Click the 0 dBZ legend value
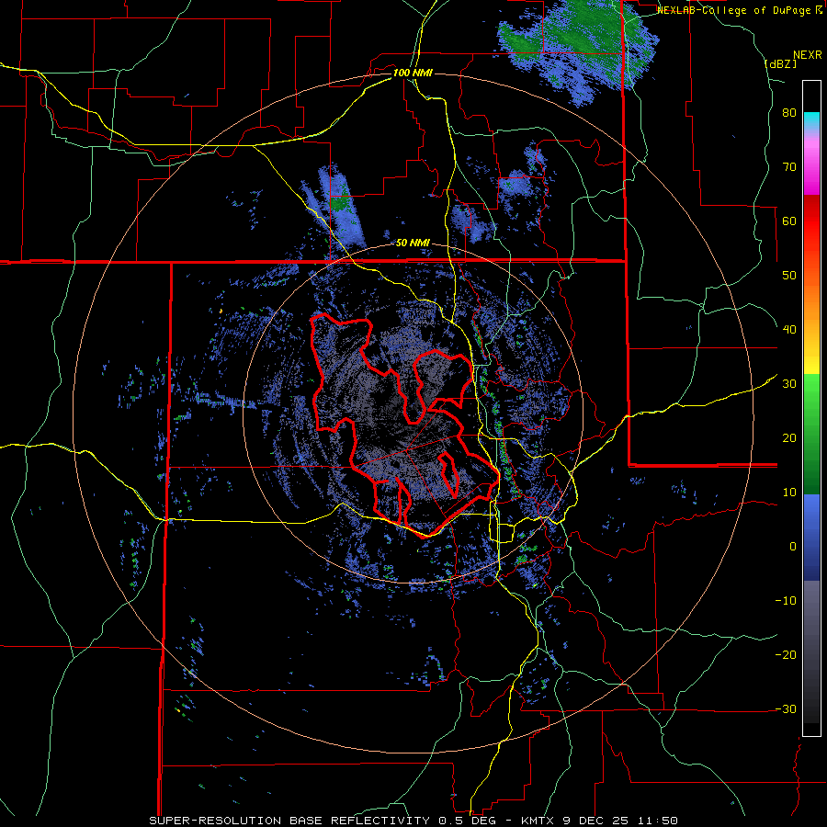Image resolution: width=827 pixels, height=827 pixels. click(793, 547)
